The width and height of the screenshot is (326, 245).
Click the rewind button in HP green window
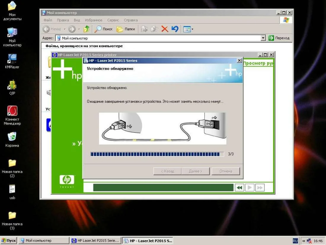239,188
